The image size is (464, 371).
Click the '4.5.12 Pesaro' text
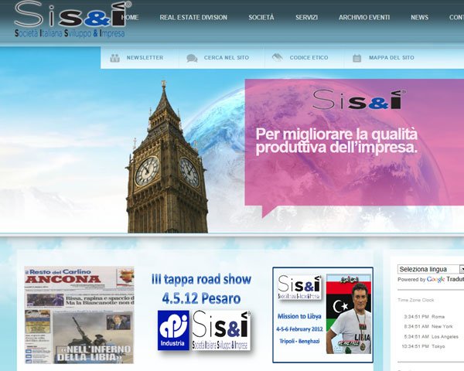tap(201, 298)
